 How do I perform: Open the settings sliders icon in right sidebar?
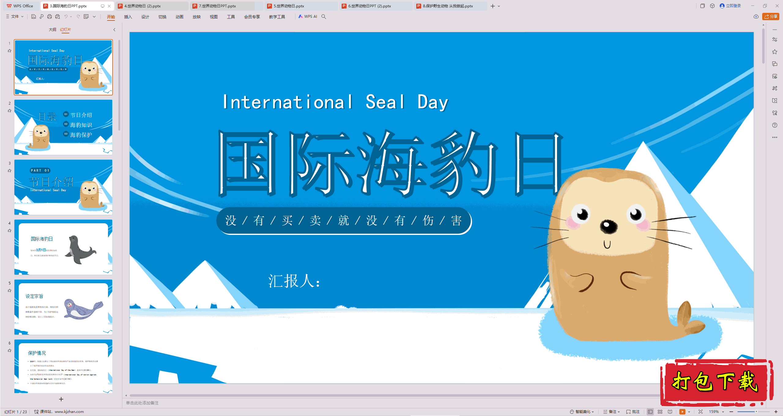coord(775,39)
